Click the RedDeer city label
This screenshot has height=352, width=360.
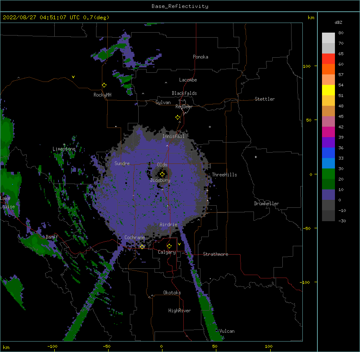(184, 107)
